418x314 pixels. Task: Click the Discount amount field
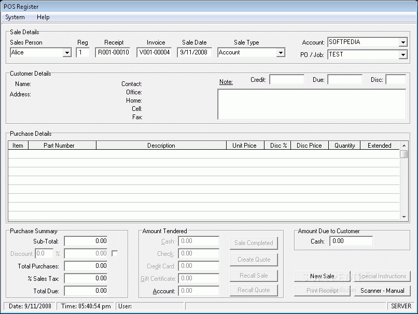pos(86,253)
